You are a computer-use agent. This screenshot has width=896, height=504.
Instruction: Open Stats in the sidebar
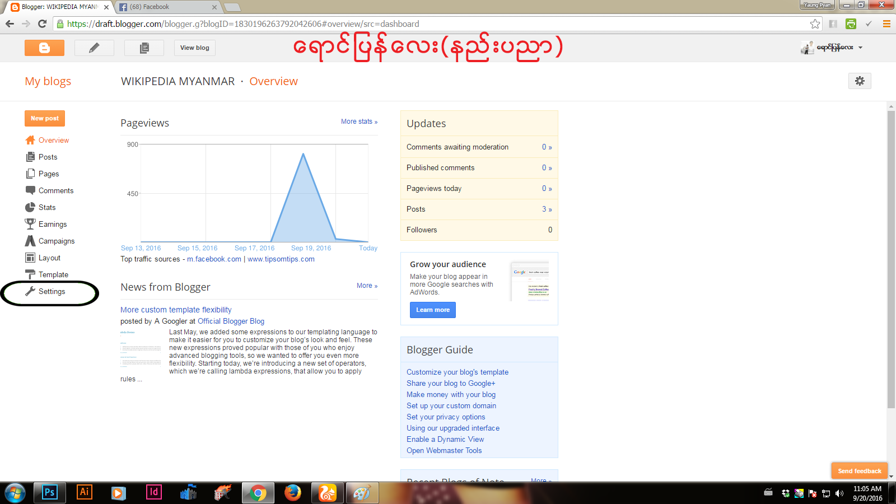tap(47, 207)
